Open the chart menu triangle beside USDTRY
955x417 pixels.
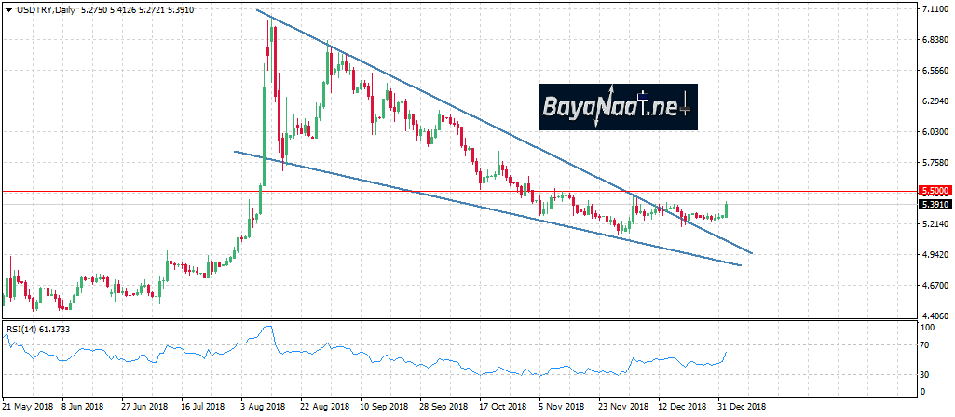(7, 9)
